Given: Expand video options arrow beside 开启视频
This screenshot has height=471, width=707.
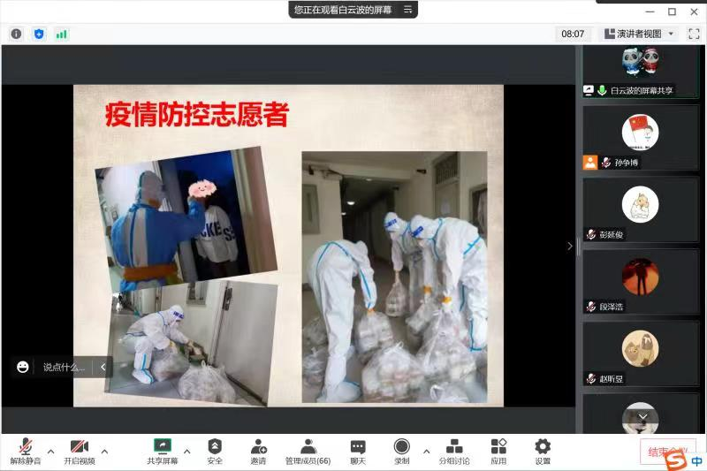Looking at the screenshot, I should (104, 451).
